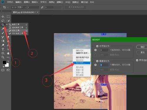Select the Path Selection arrow tool
Viewport: 147px width, 110px height.
click(8, 49)
